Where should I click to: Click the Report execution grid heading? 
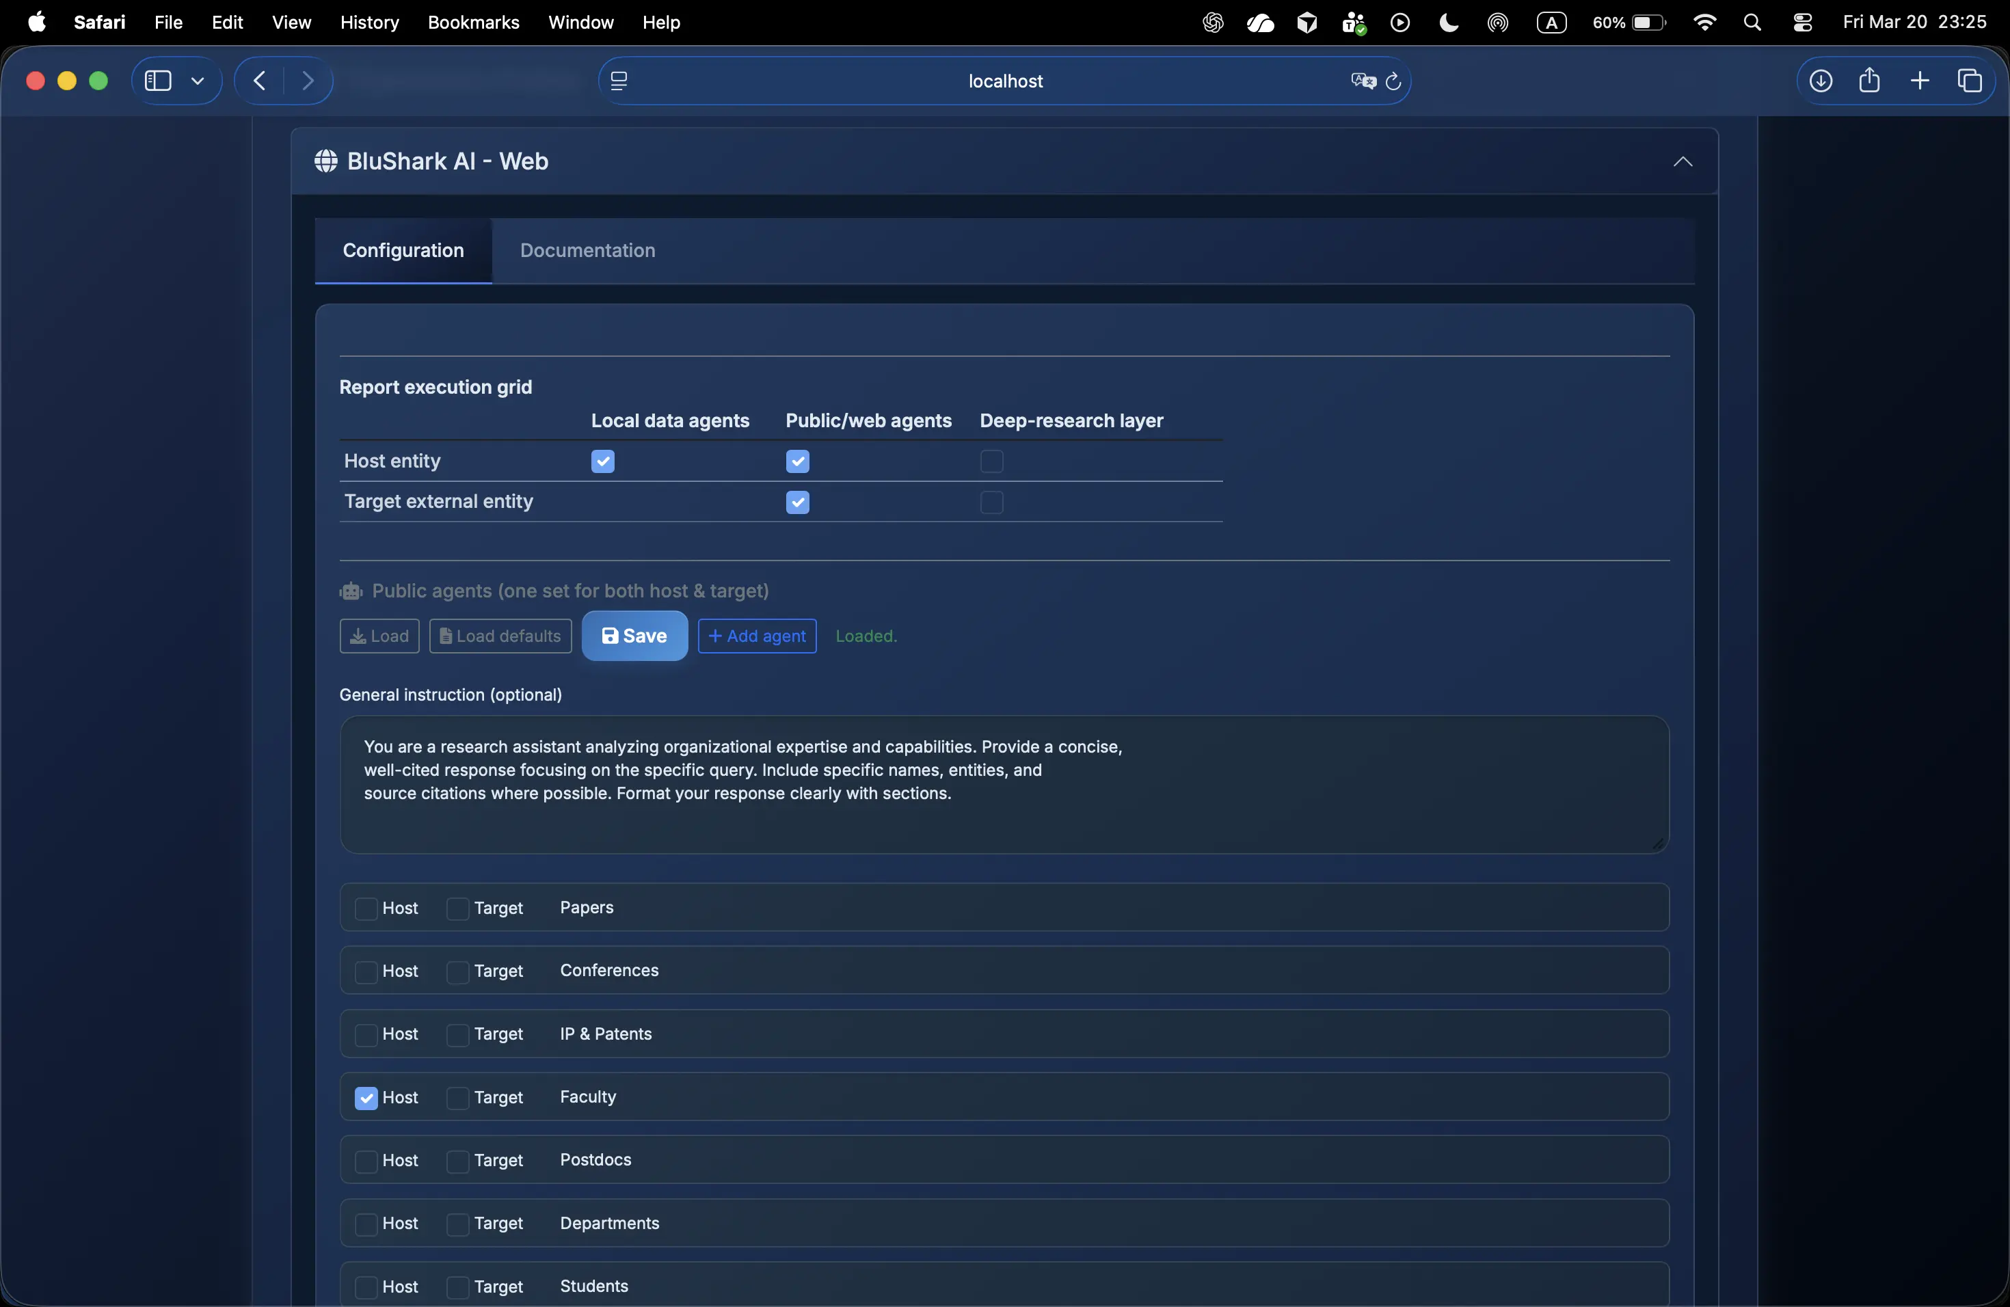435,387
